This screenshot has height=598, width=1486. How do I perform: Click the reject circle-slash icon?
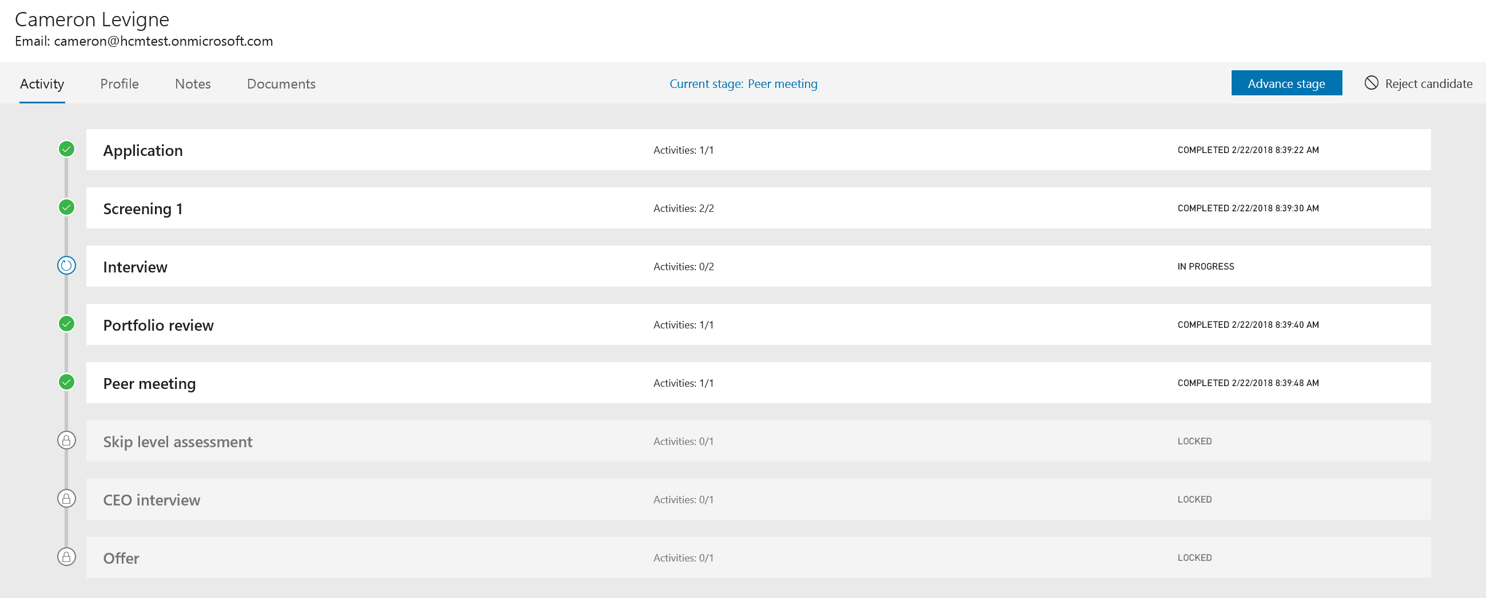(x=1371, y=83)
